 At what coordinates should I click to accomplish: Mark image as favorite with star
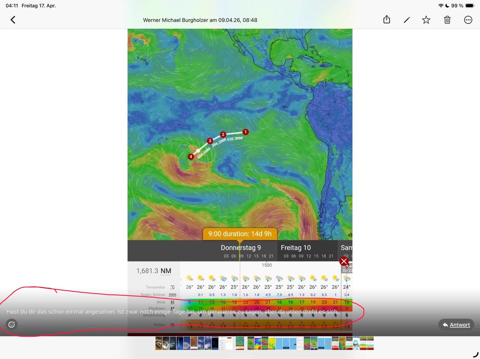click(x=426, y=20)
